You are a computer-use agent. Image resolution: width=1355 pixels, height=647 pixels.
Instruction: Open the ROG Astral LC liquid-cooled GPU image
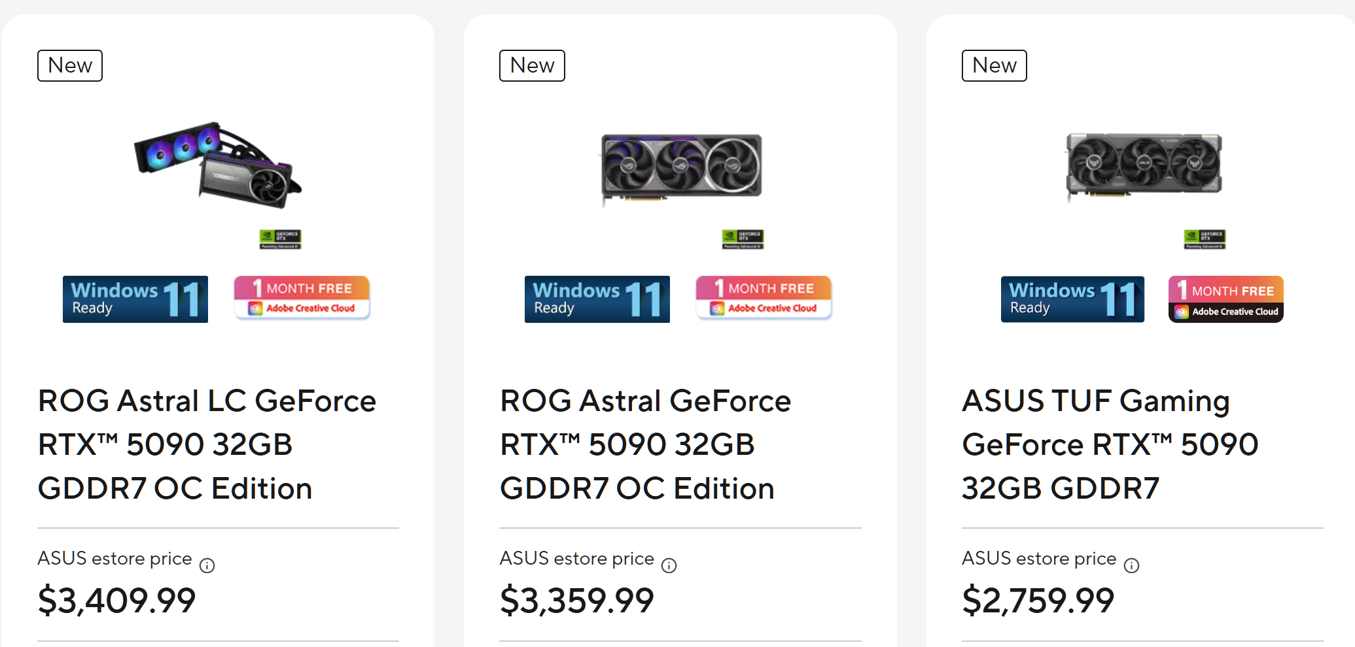218,165
